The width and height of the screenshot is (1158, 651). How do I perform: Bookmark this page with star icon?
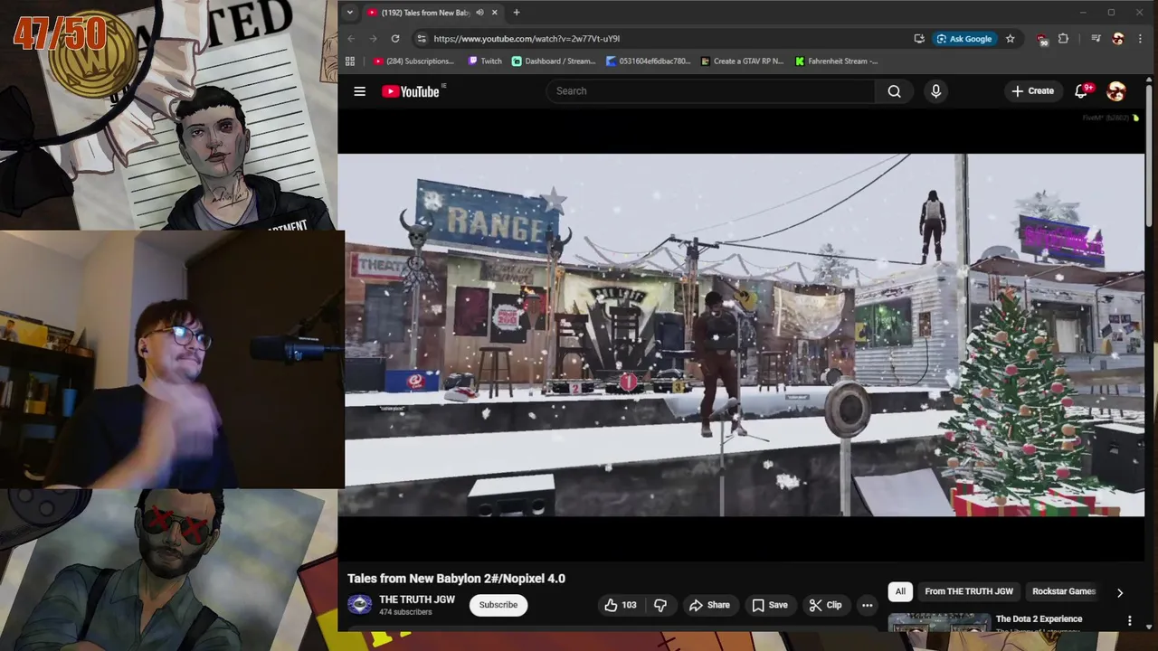coord(1010,39)
